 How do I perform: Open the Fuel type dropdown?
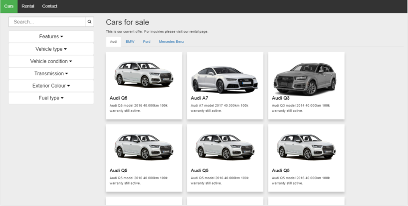51,98
